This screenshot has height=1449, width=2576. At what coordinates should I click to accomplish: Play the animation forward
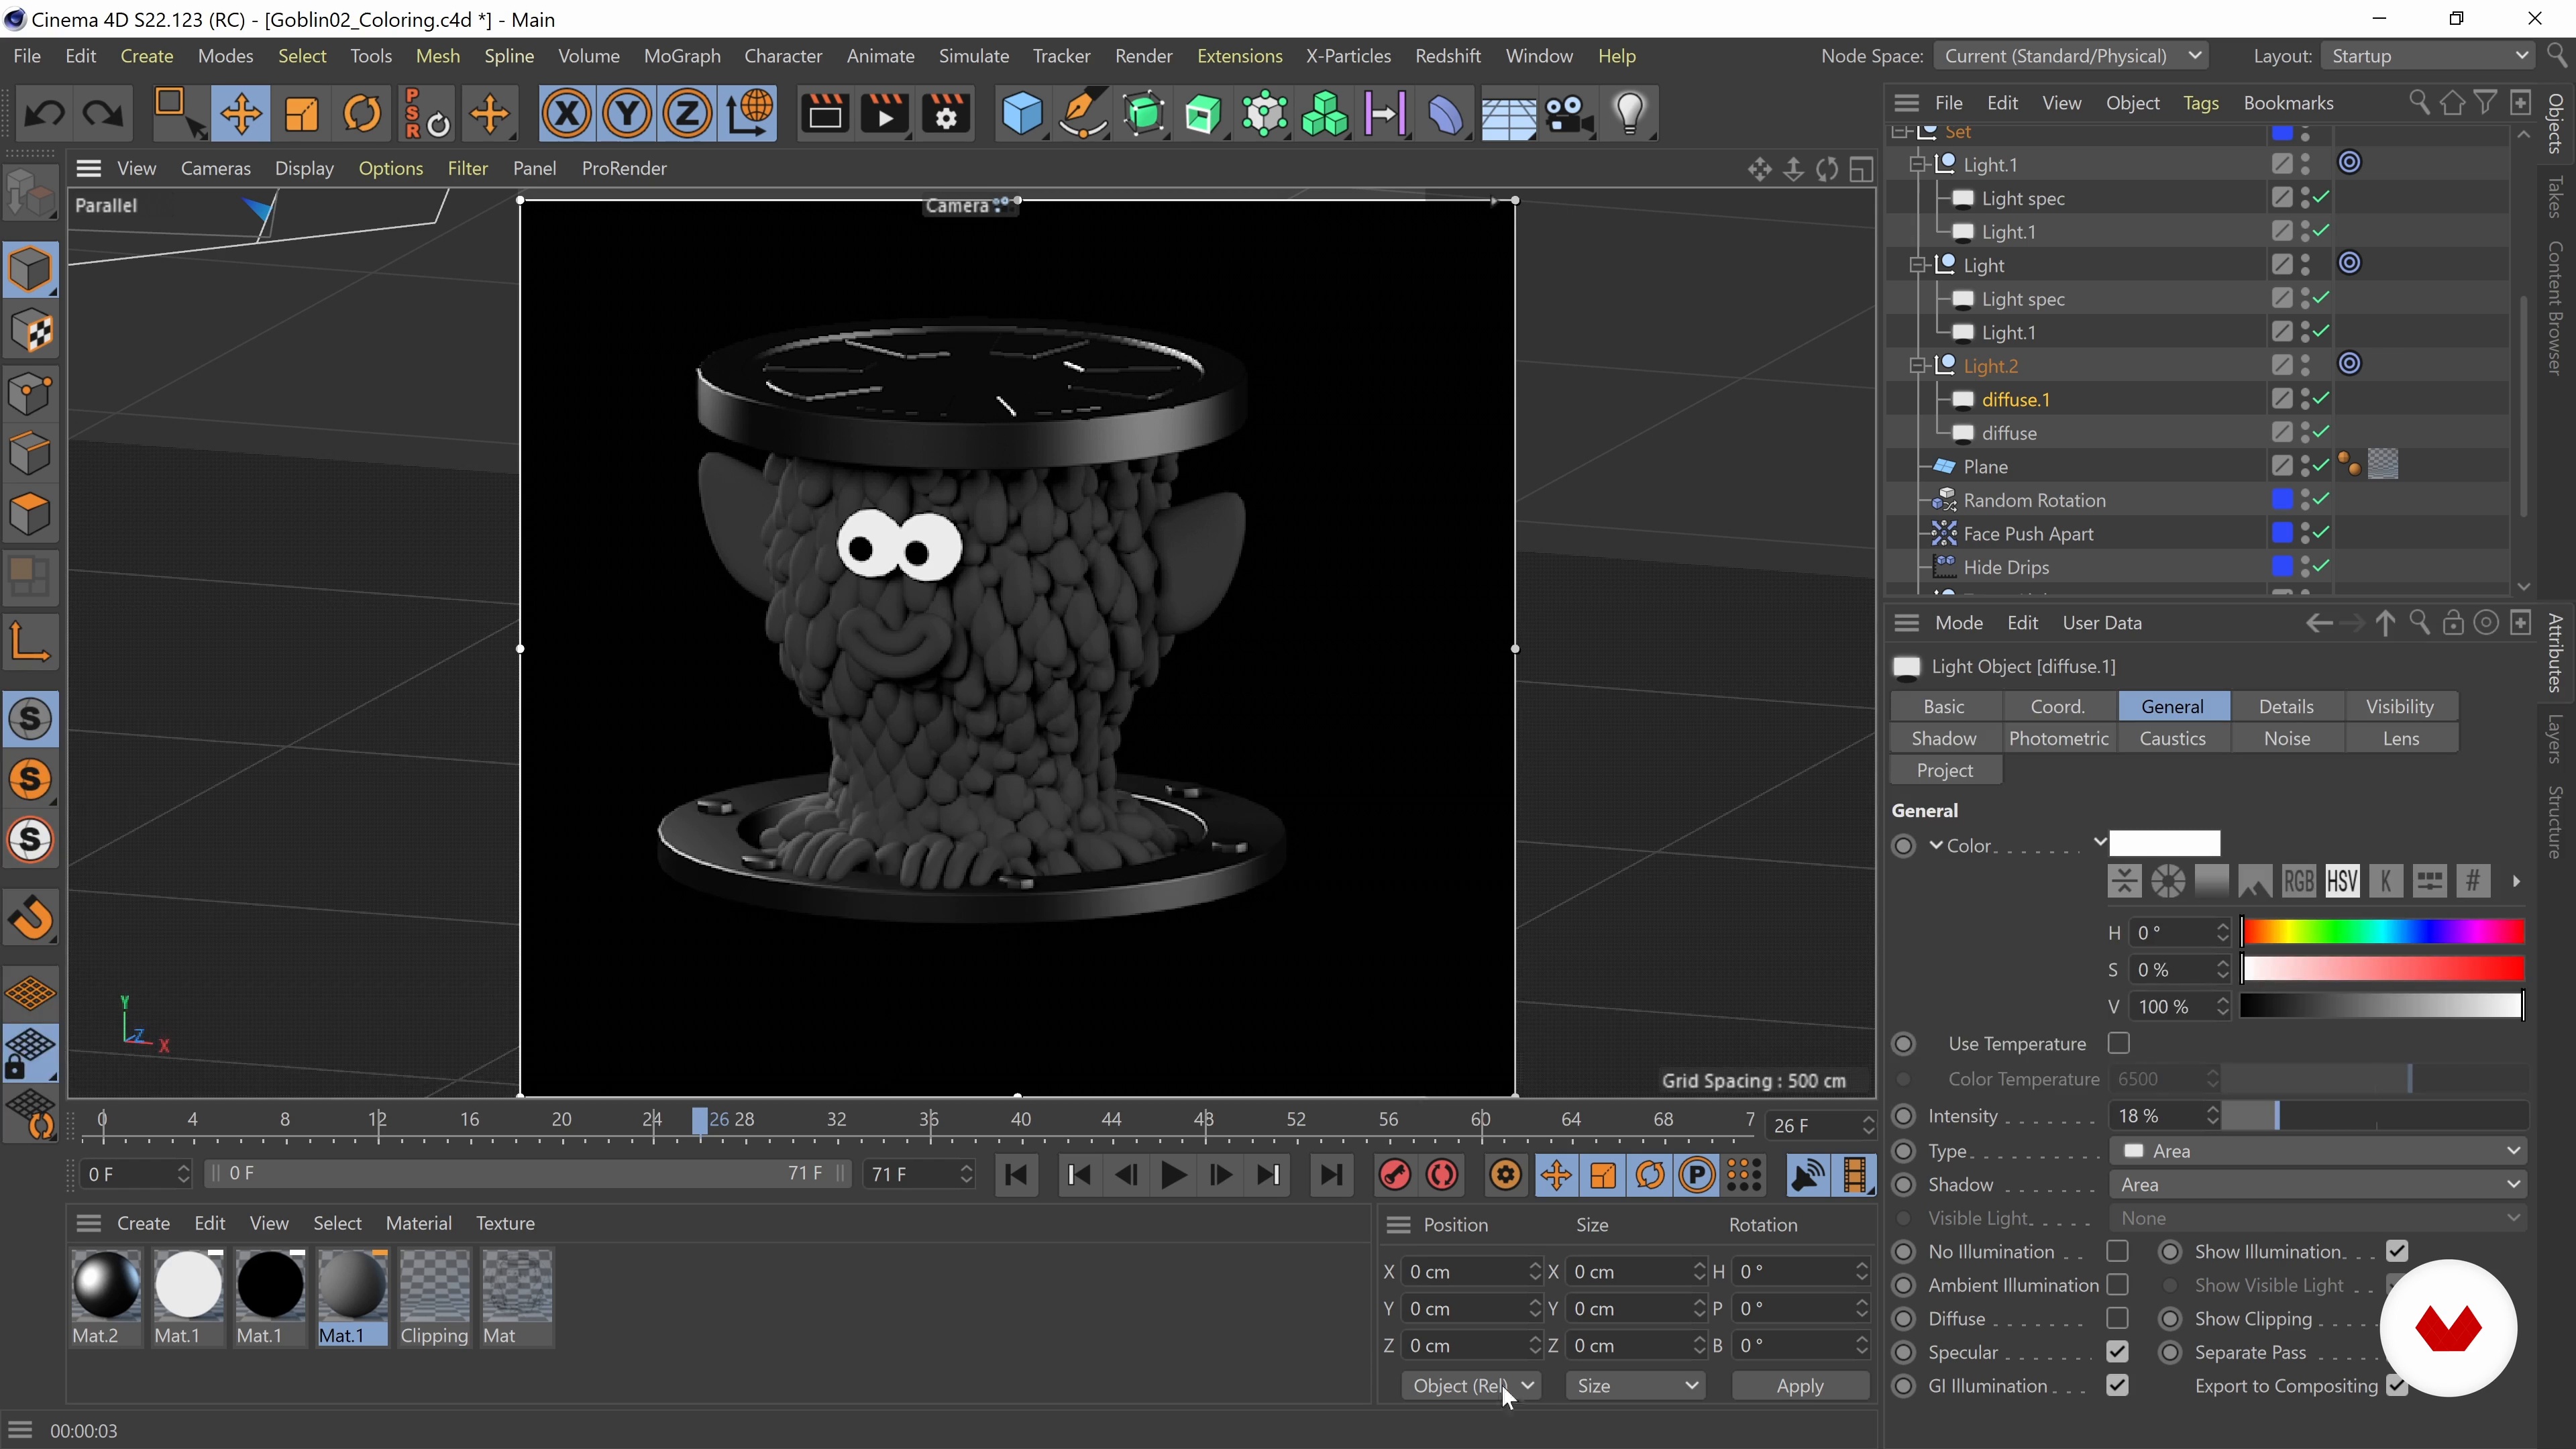(1174, 1175)
